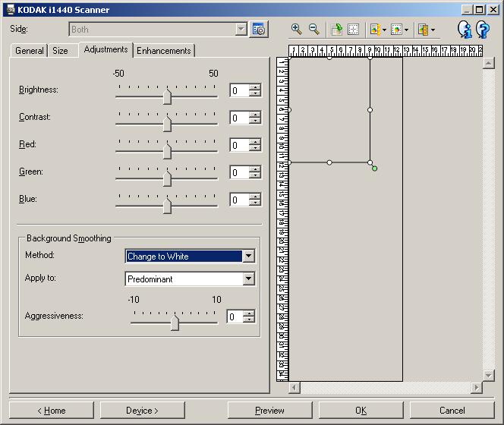Click the preview quality icon with yellow edge
Image resolution: width=504 pixels, height=425 pixels.
coord(375,30)
